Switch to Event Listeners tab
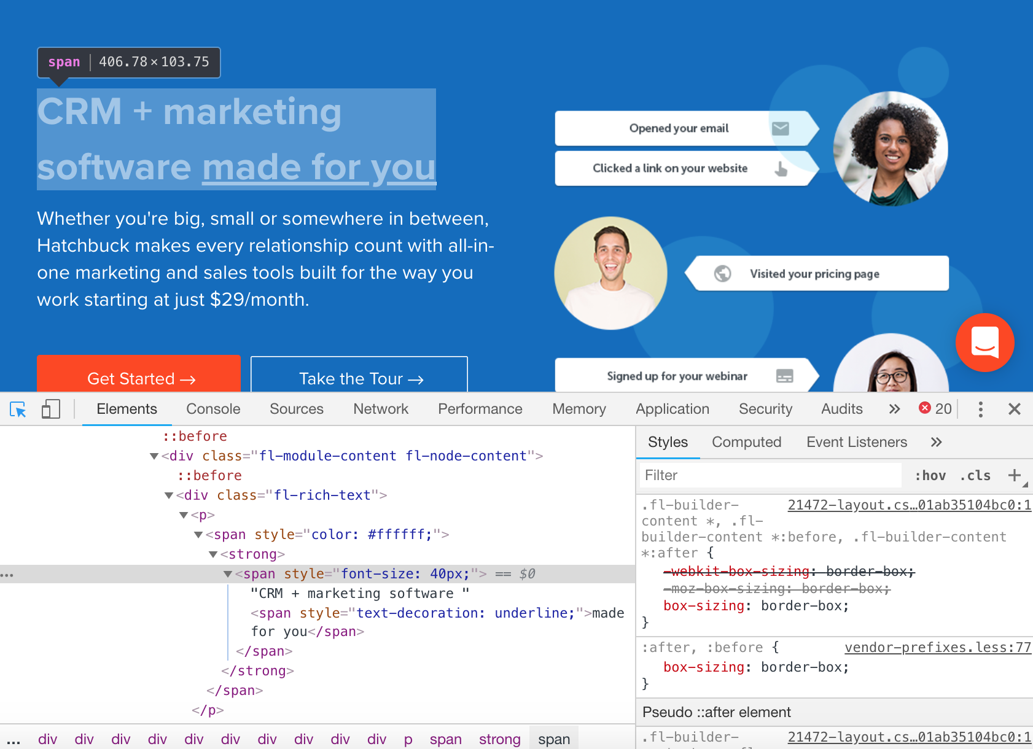Screen dimensions: 1033x749 [857, 442]
